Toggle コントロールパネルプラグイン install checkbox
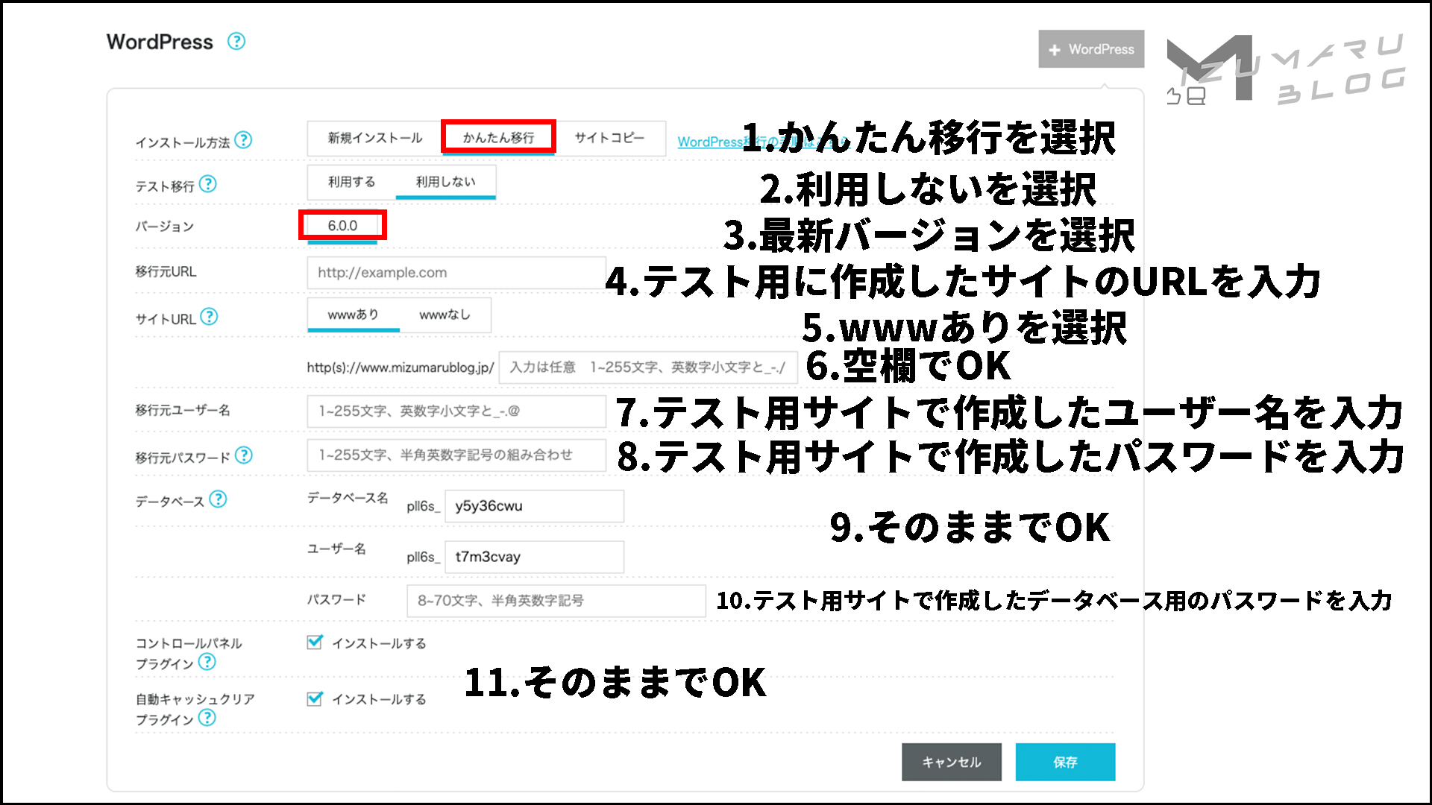1432x805 pixels. (315, 643)
